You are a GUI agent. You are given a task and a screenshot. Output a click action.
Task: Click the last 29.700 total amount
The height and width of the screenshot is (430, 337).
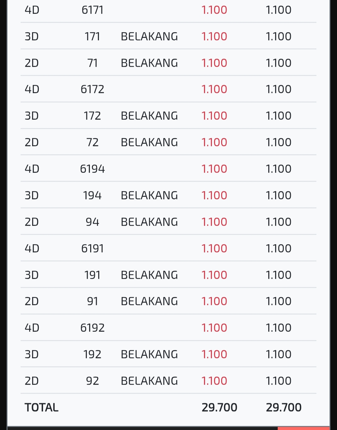[x=284, y=408]
